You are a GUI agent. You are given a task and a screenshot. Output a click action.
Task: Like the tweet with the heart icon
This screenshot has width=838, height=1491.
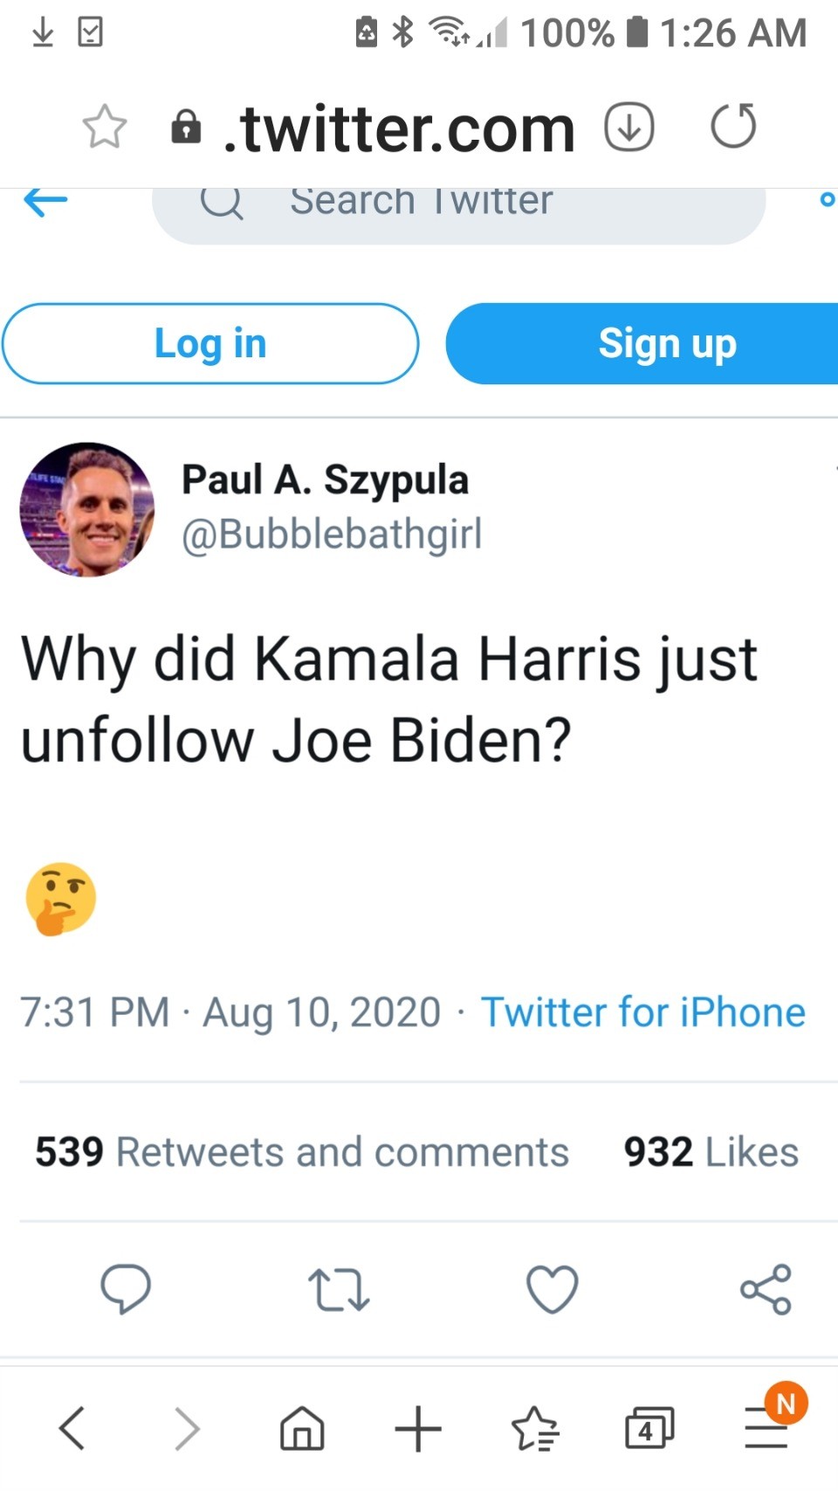point(552,1288)
